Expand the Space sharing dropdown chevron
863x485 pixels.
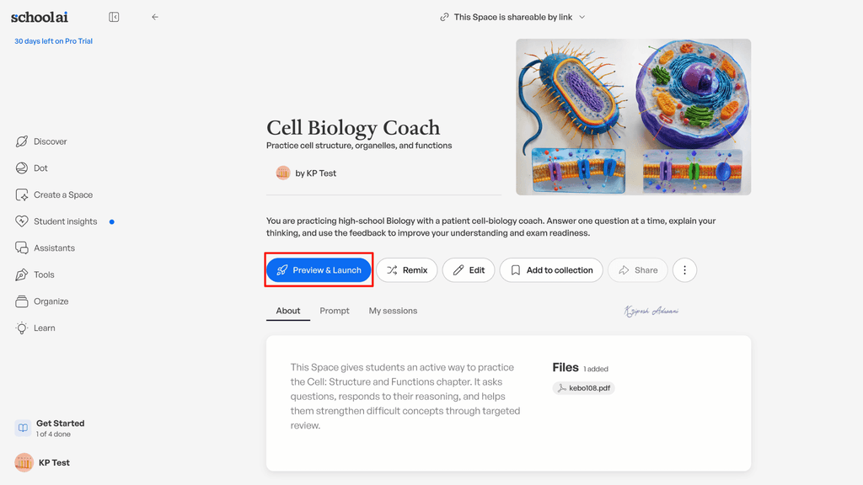point(582,17)
